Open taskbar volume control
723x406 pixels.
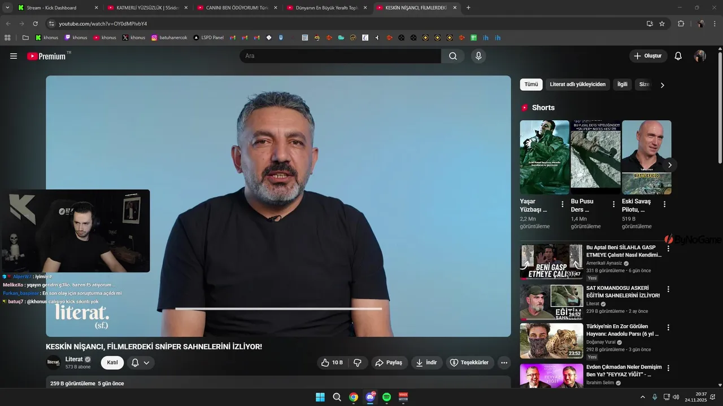point(676,397)
